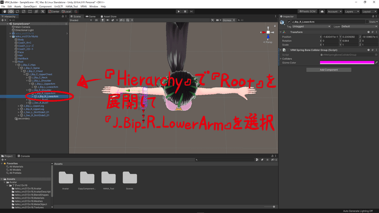
Task: Select the Scale tool in toolbar
Action: [23, 11]
